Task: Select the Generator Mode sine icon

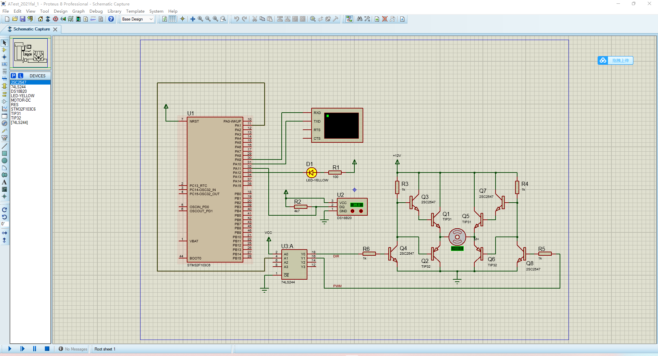Action: click(4, 123)
